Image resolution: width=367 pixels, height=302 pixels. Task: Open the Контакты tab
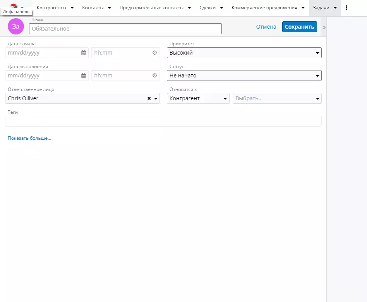pos(93,8)
